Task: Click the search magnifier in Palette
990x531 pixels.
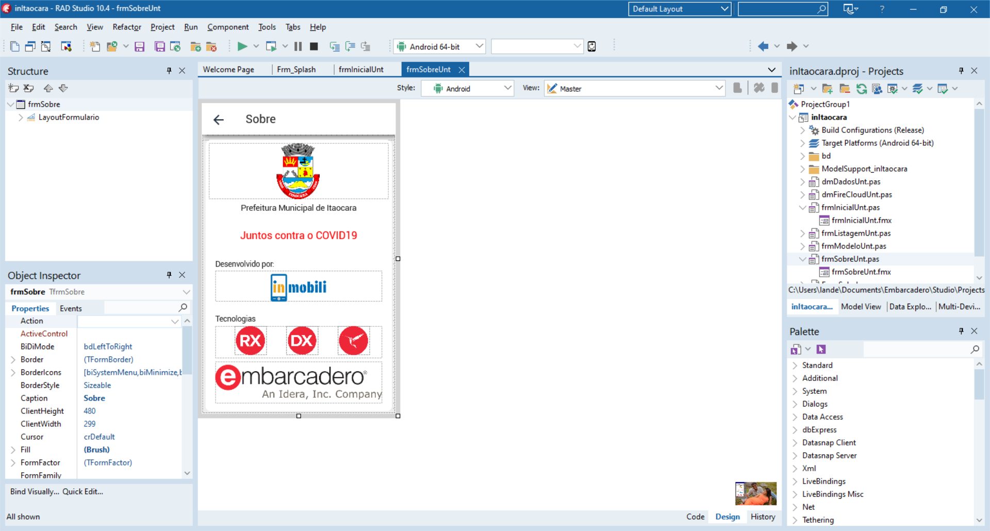Action: [975, 350]
